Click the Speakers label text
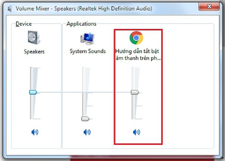The width and height of the screenshot is (225, 161). pos(34,51)
